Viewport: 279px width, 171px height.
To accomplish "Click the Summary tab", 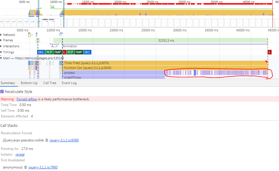I will (x=8, y=83).
